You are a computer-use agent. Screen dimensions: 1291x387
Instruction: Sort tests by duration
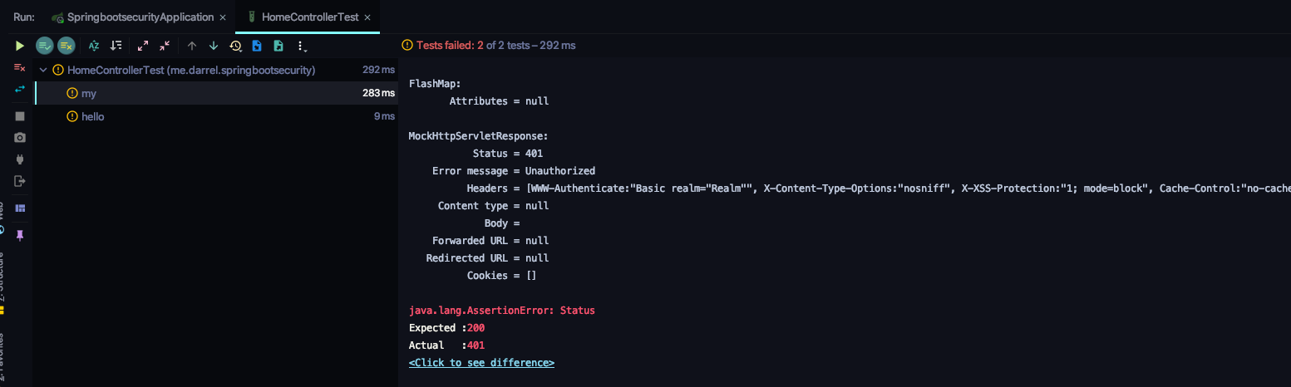click(116, 46)
